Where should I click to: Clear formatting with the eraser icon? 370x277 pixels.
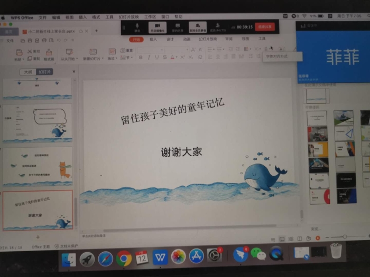tap(200, 57)
